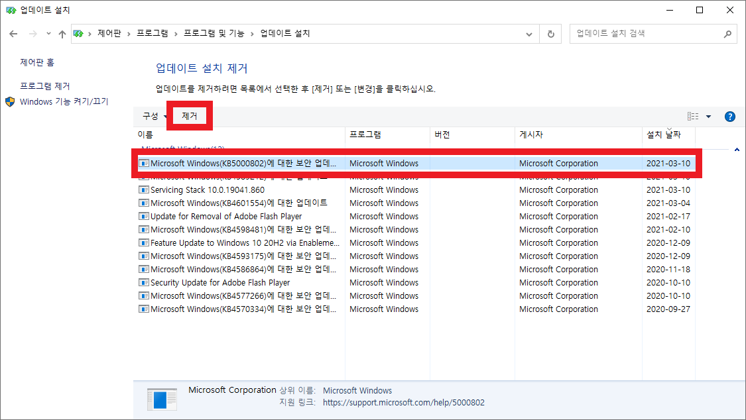Open 프로그램 breadcrumb

click(153, 33)
